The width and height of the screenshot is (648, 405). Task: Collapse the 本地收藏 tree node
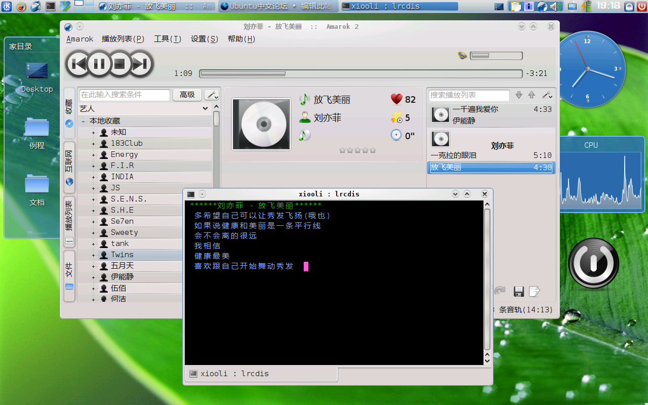click(83, 121)
